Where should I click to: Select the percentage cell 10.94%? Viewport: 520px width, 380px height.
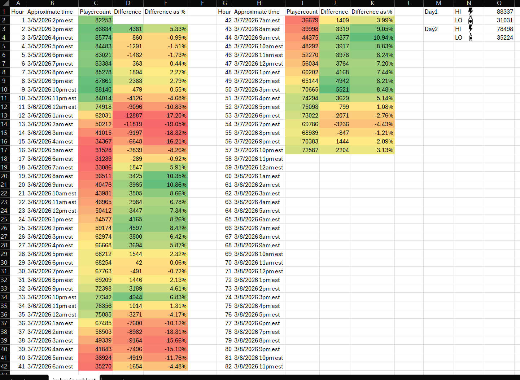pos(372,37)
